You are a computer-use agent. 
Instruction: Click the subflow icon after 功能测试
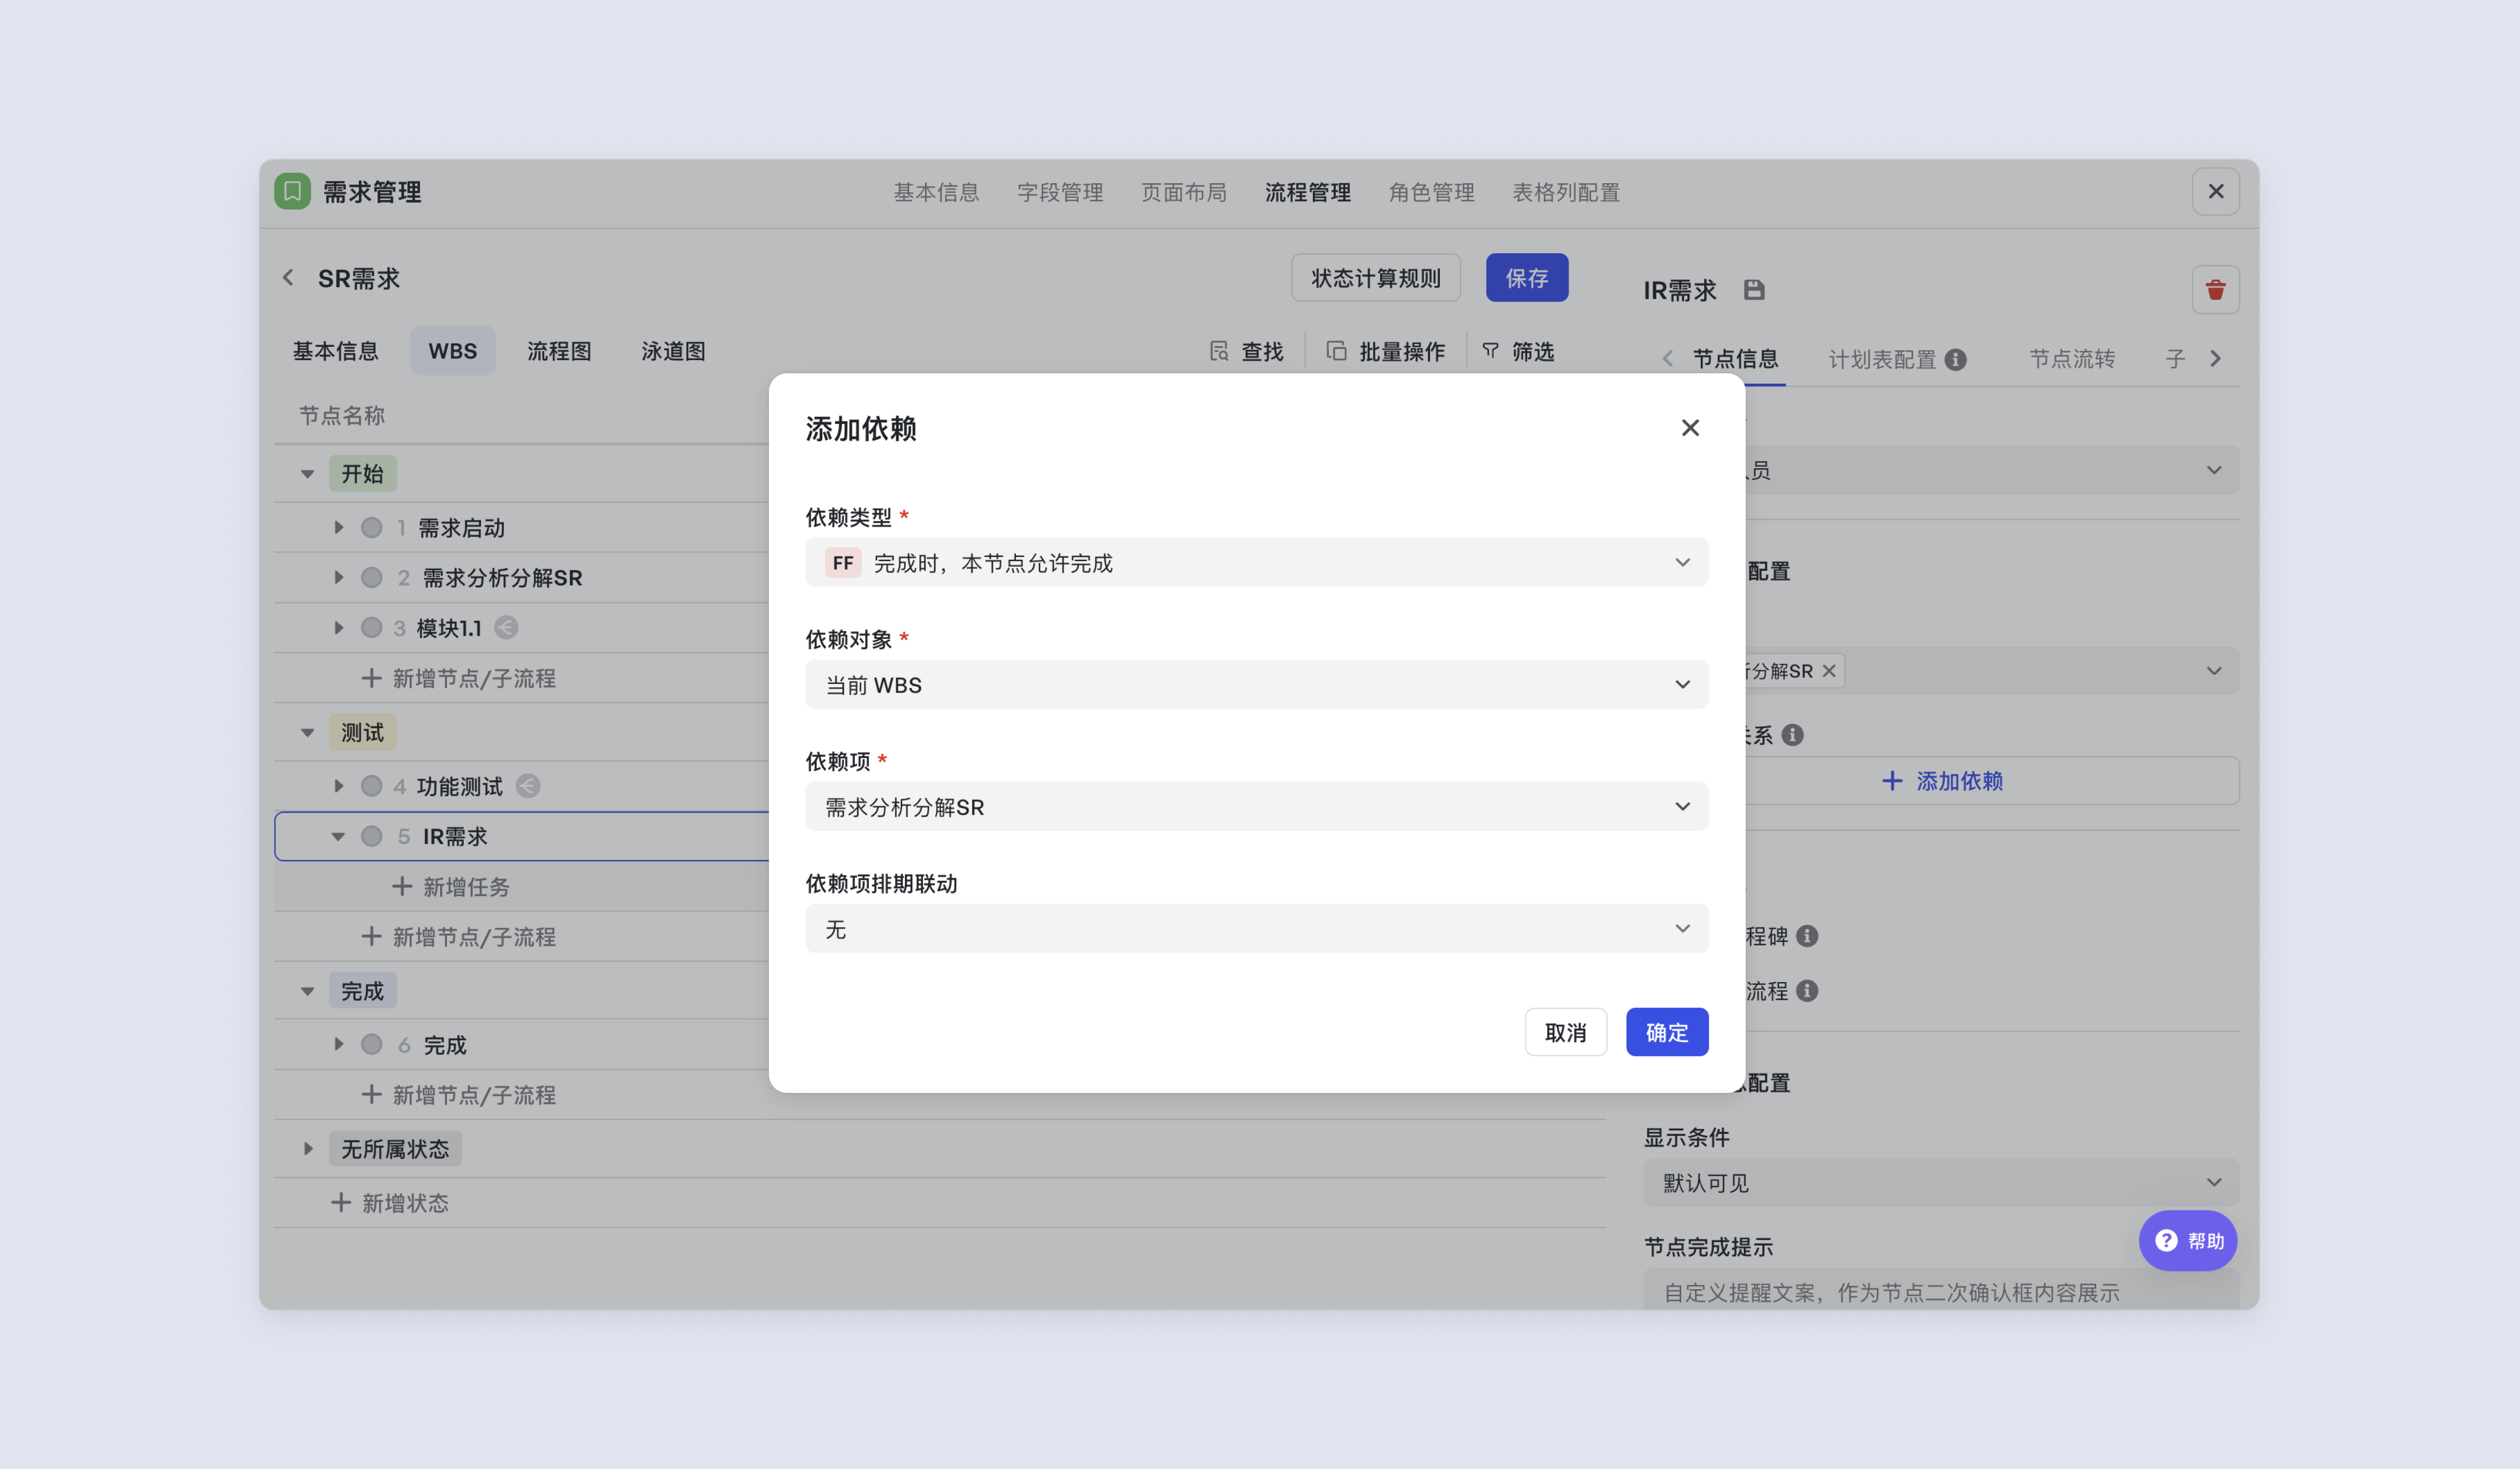(528, 786)
